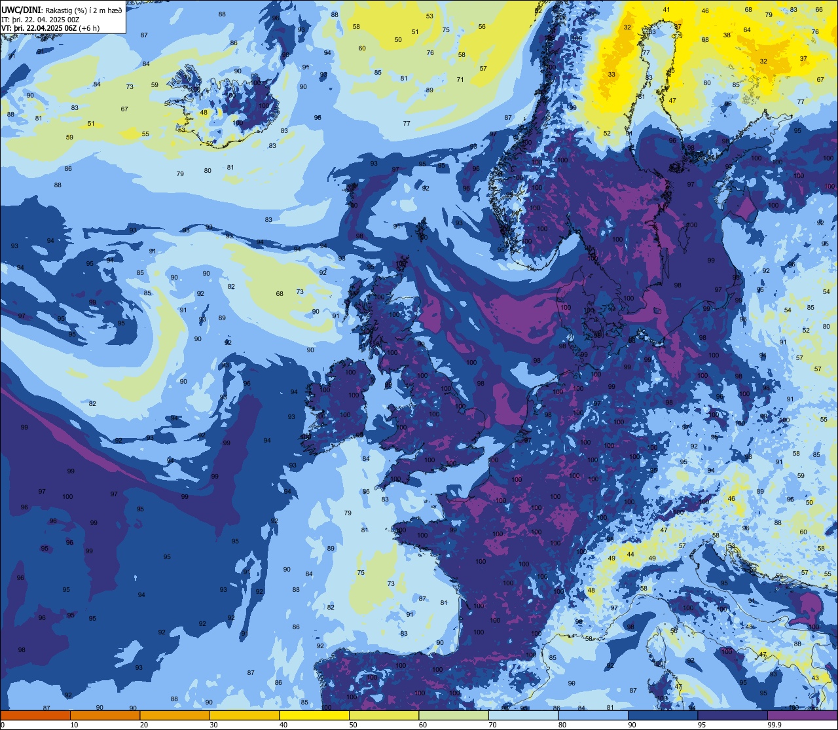Click the above 99.9% purple legend swatch
This screenshot has width=838, height=730.
[x=802, y=715]
